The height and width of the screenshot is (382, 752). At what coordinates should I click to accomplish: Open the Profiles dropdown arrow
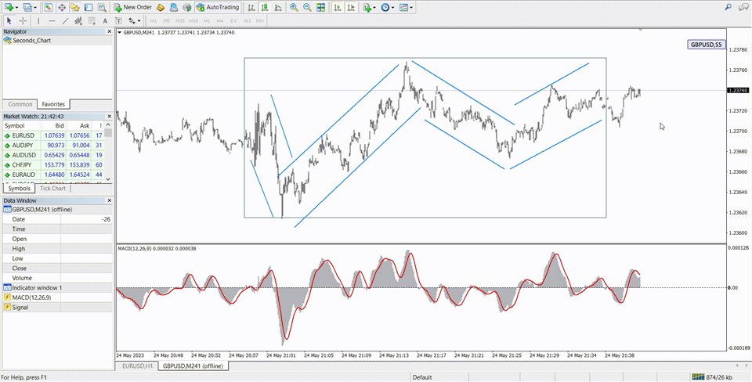[35, 7]
